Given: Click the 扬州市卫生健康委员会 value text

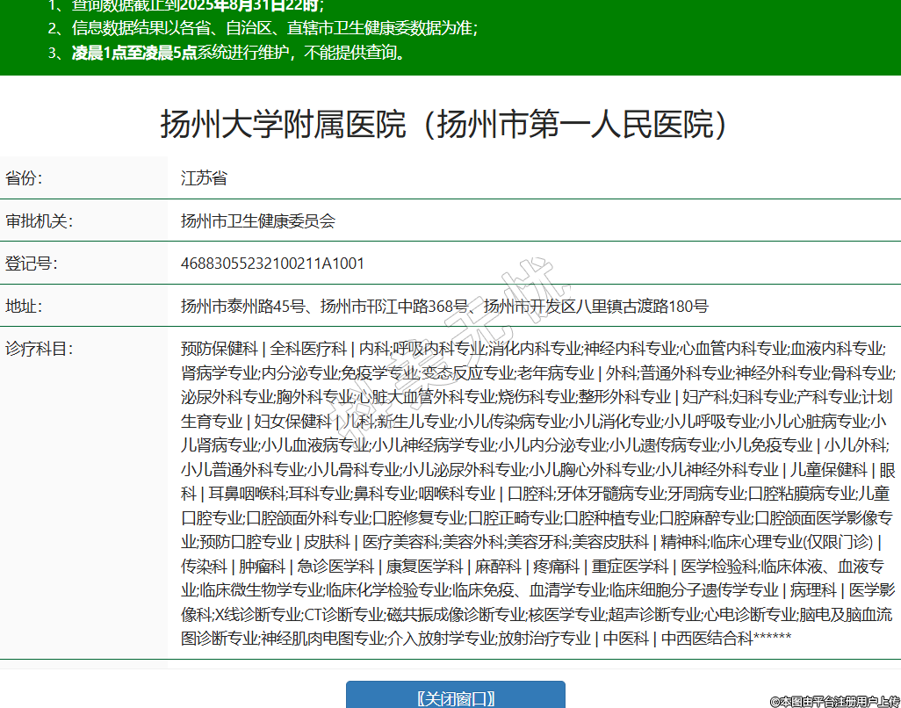Looking at the screenshot, I should tap(258, 221).
